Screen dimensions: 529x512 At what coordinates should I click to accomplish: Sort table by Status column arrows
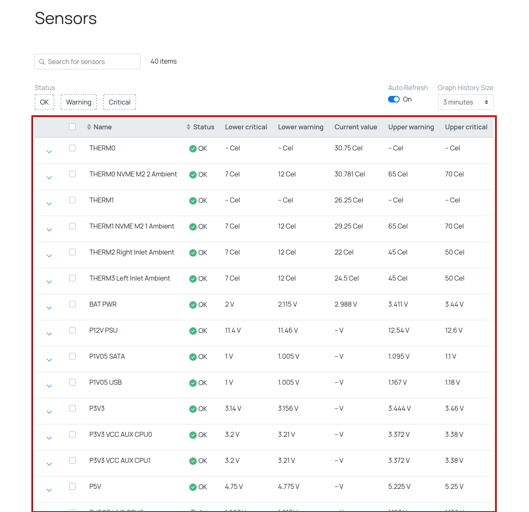click(x=188, y=127)
